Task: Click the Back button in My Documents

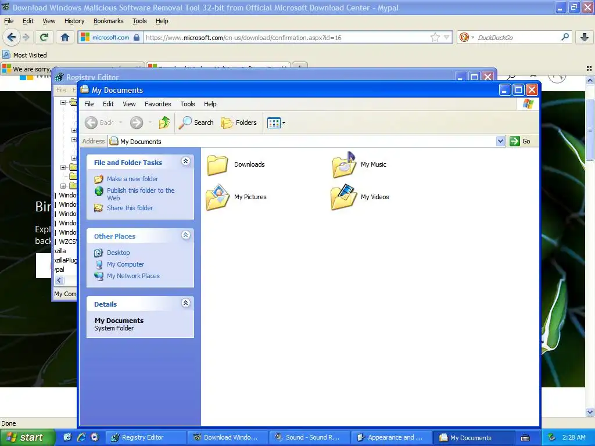Action: click(x=99, y=123)
